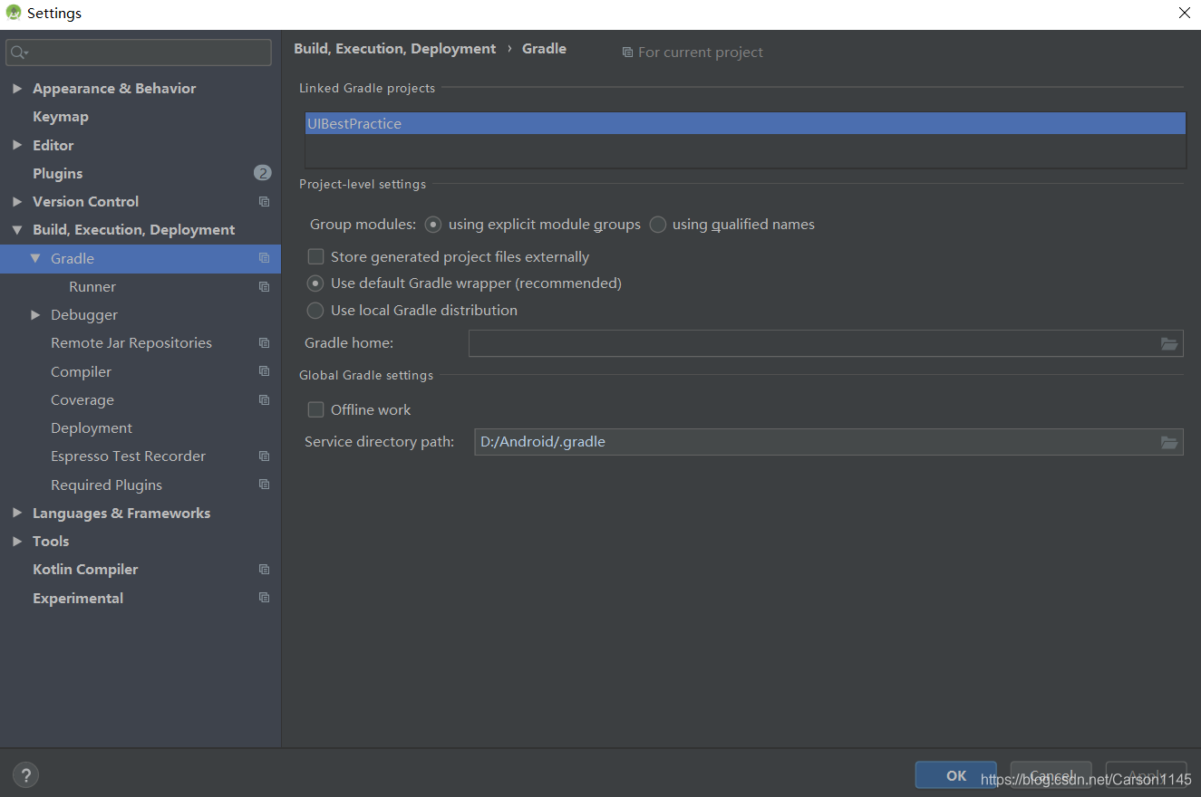Browse folder for Service directory path
Viewport: 1201px width, 797px height.
[1169, 442]
